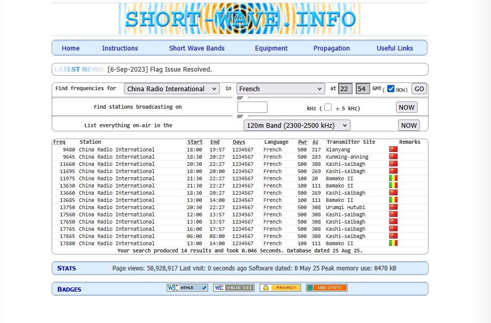Sort results by the Freq column header
Image resolution: width=491 pixels, height=323 pixels.
pos(59,142)
